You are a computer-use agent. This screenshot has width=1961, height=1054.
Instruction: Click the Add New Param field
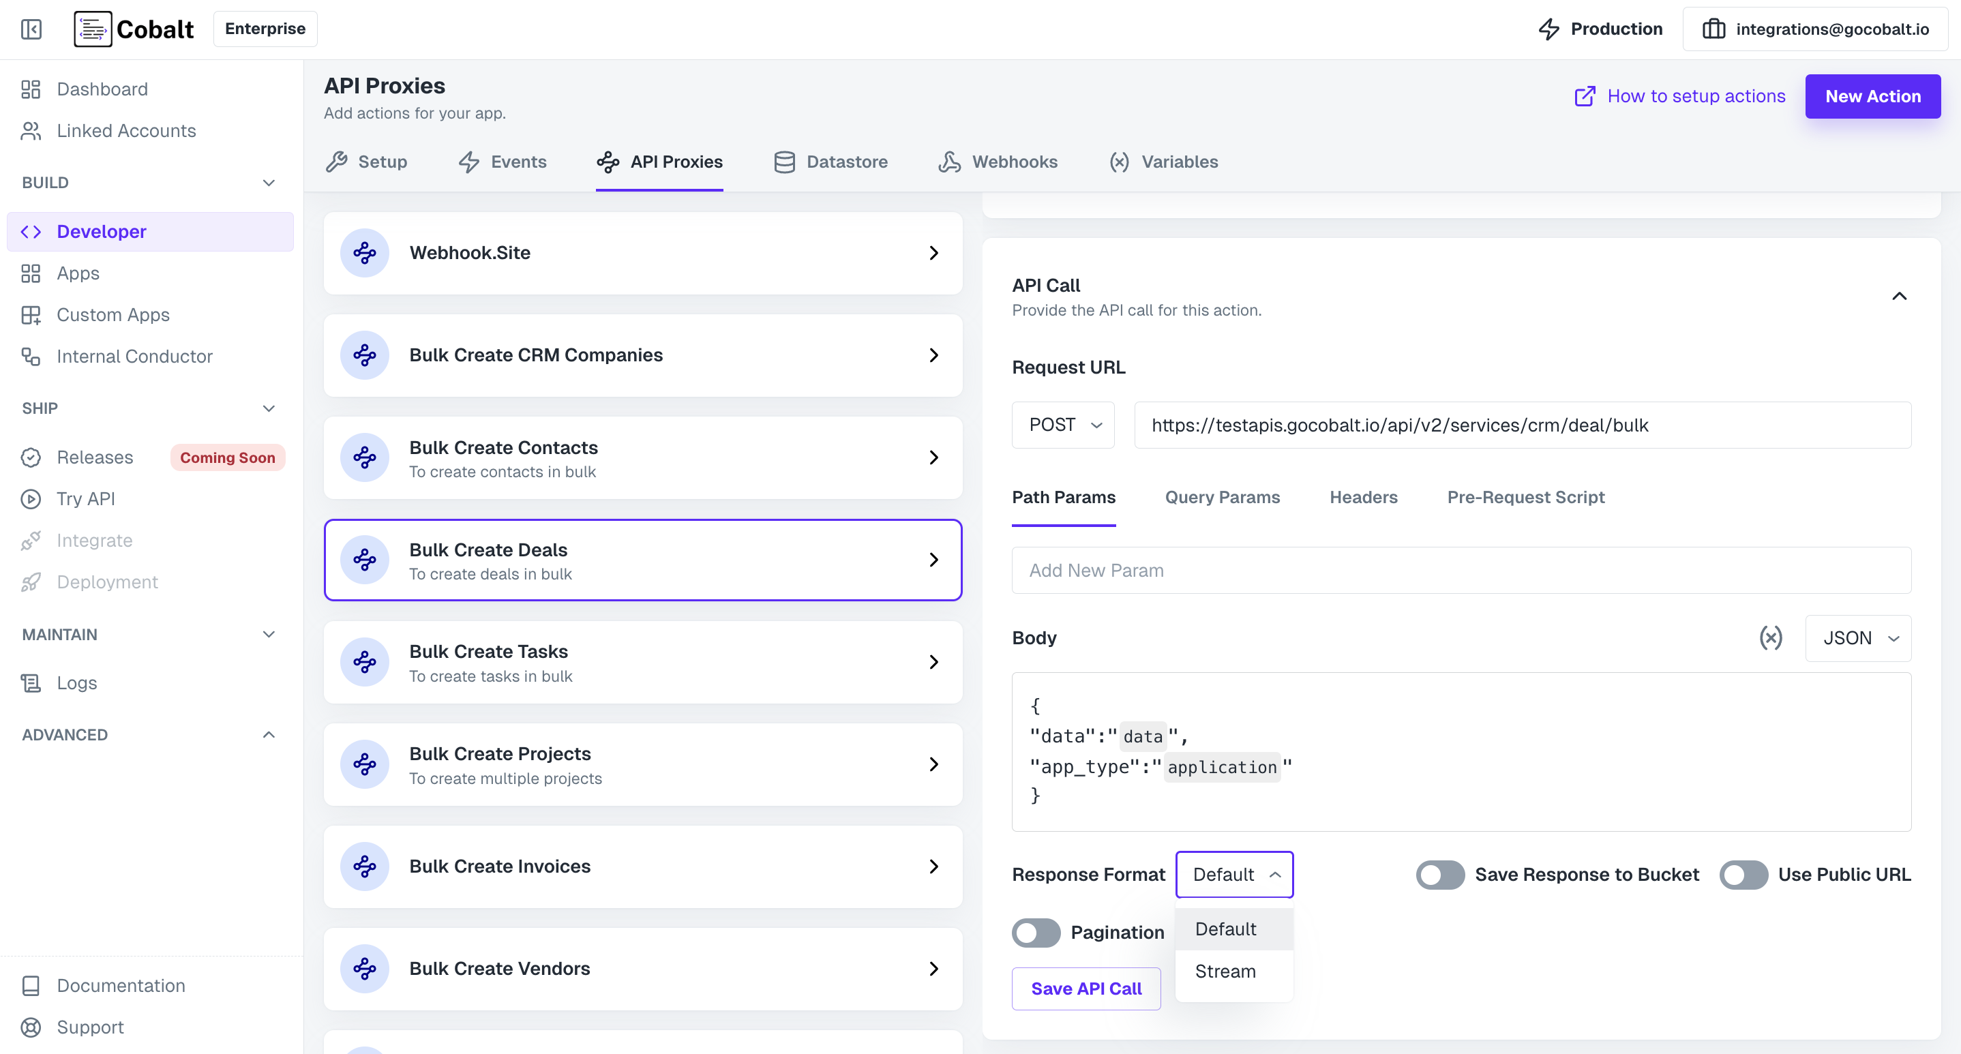pyautogui.click(x=1460, y=570)
